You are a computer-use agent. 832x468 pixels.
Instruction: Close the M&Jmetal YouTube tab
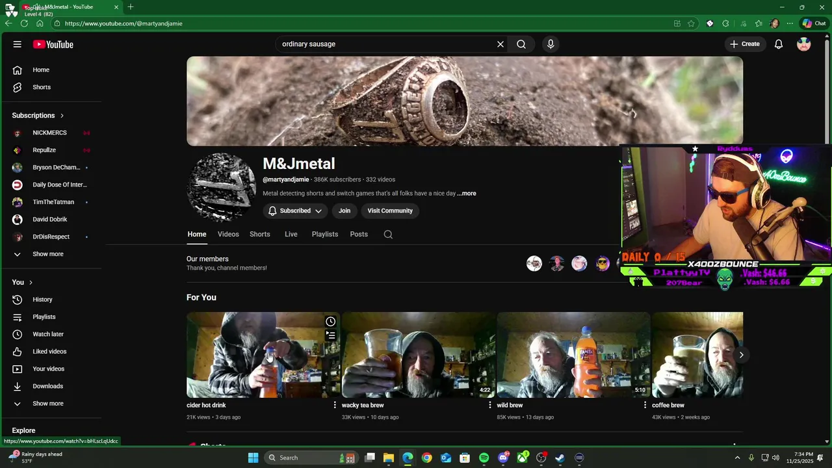(x=116, y=6)
